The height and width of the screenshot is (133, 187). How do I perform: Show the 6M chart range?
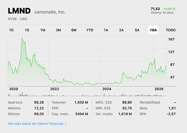tap(74, 30)
